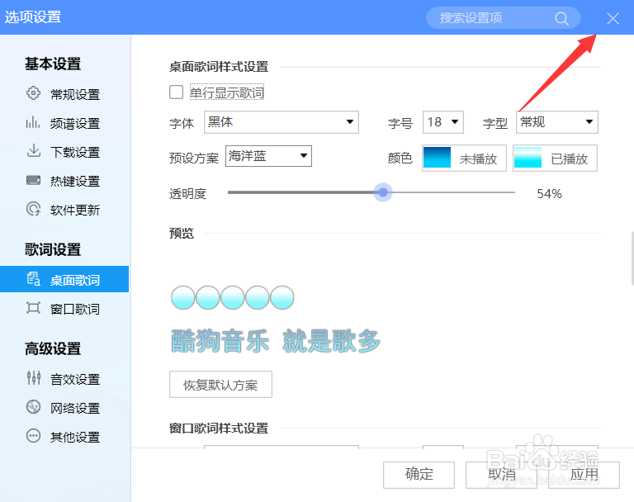
Task: Click the 桌面歌词 lyrics icon
Action: 33,279
